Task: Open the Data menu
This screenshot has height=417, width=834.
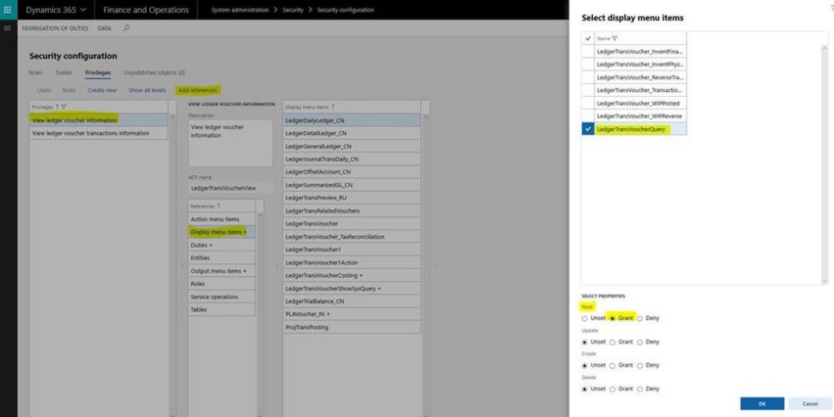Action: (x=104, y=29)
